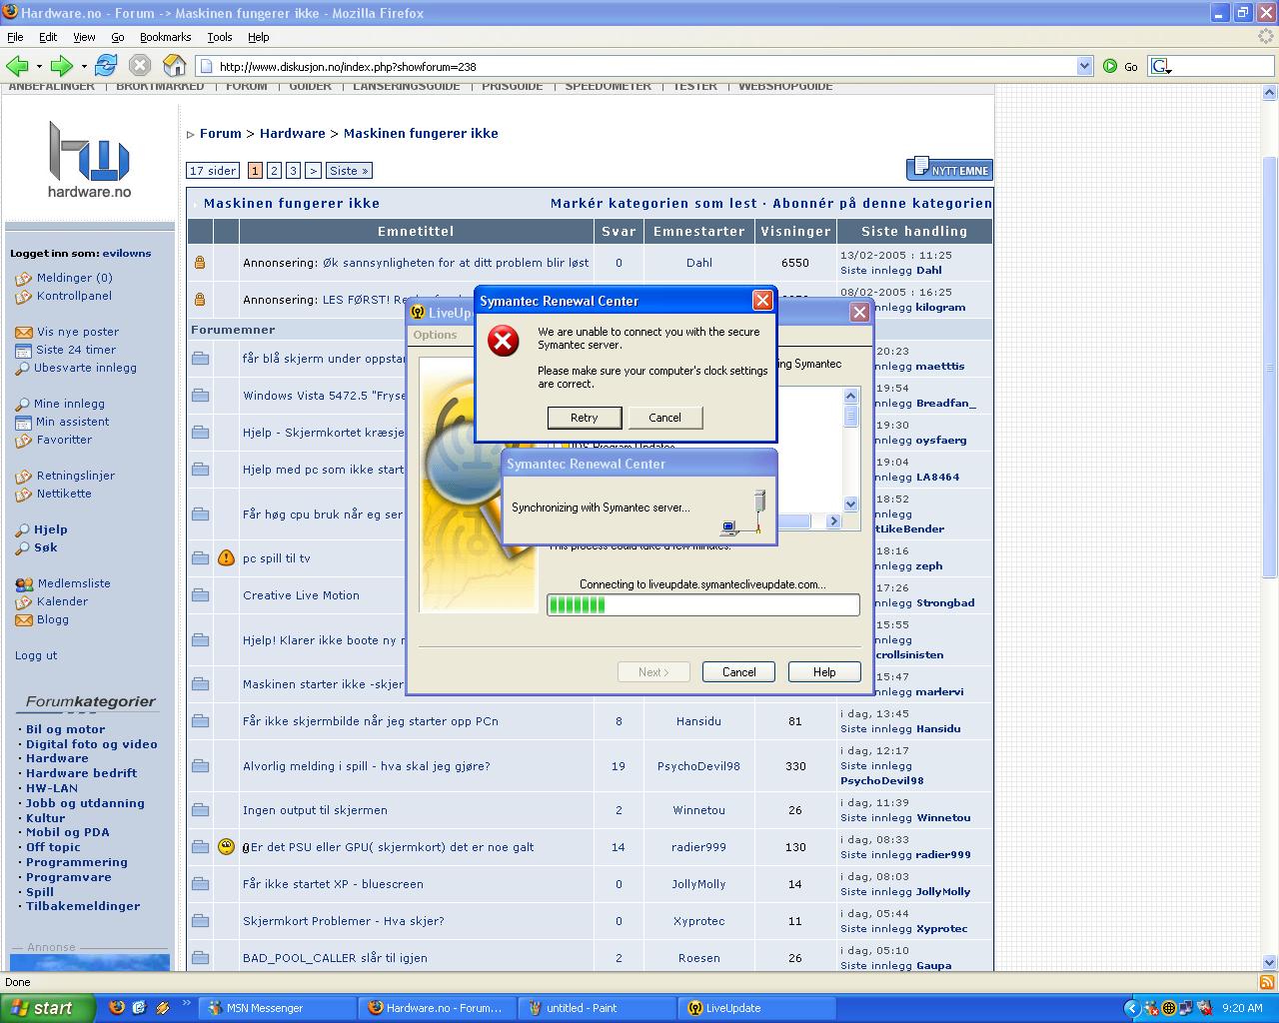Click the Google search box
1279x1023 pixels.
click(x=1223, y=66)
